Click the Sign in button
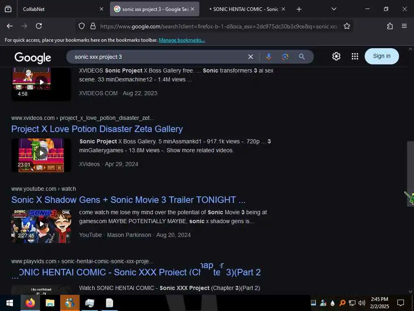Screen dimensions: 414x311 coord(382,56)
